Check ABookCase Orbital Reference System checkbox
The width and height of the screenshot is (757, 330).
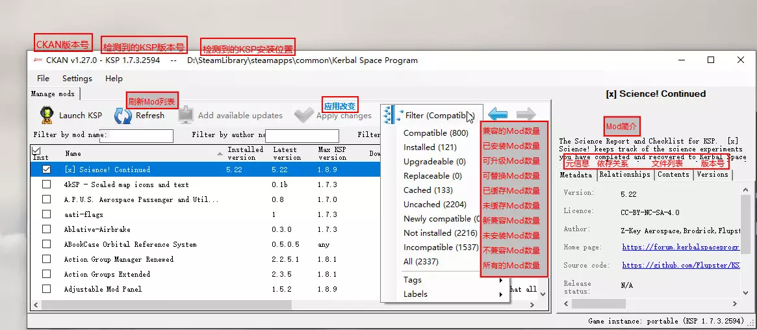(46, 244)
